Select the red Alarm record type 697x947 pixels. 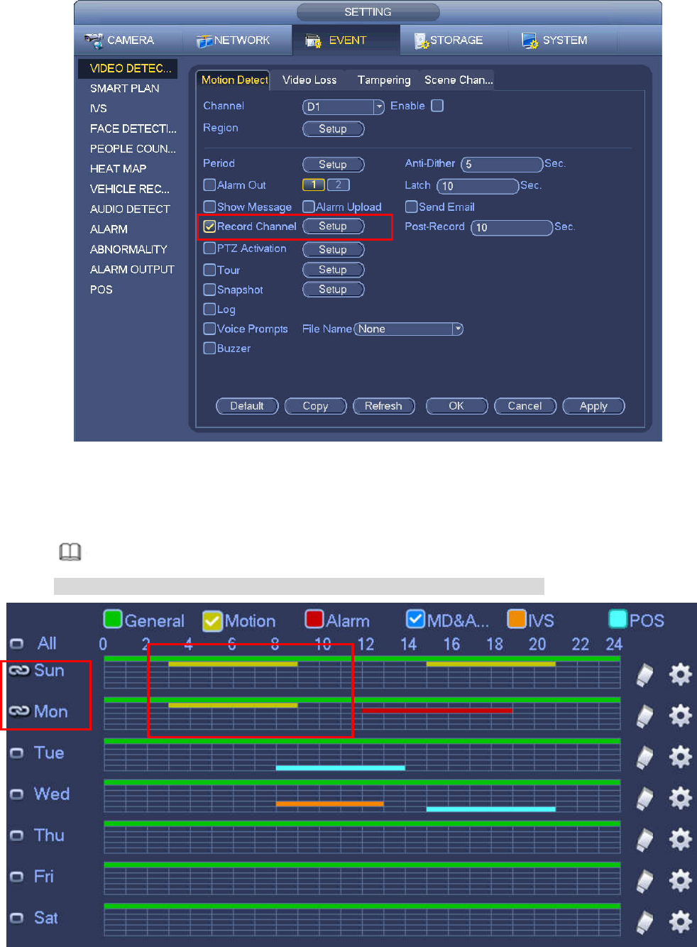(x=314, y=619)
